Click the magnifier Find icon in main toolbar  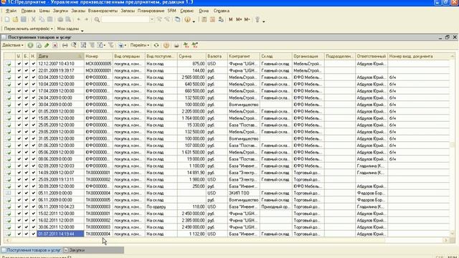(97, 19)
